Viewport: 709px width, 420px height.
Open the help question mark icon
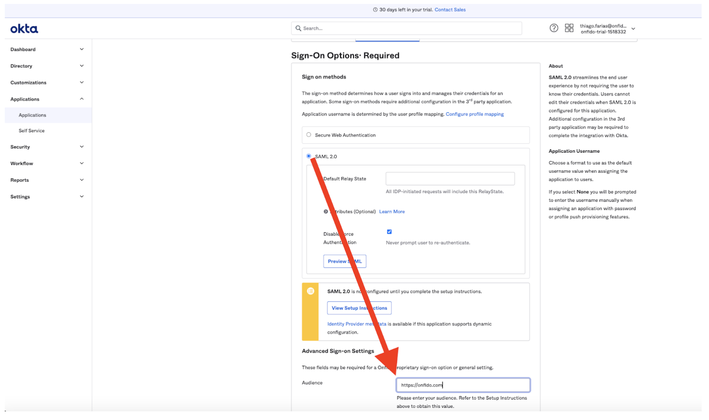click(554, 28)
